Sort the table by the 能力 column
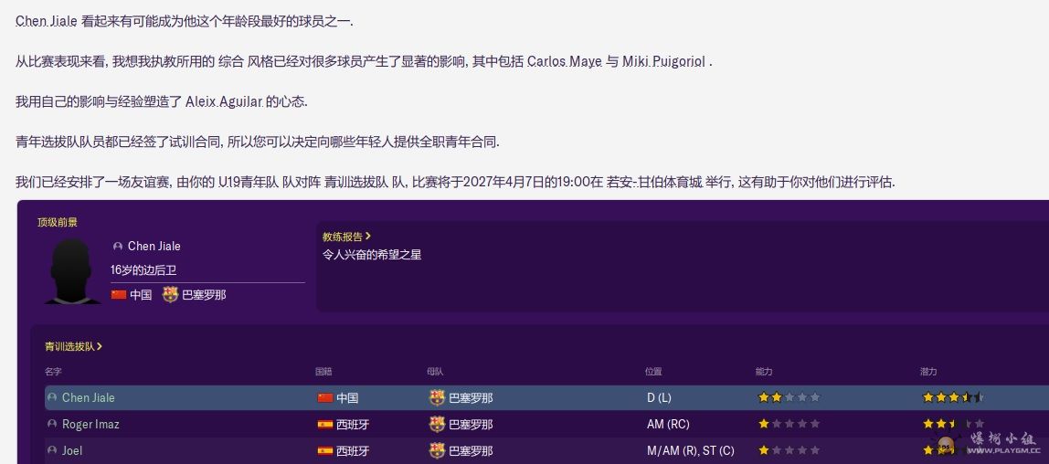 point(764,372)
